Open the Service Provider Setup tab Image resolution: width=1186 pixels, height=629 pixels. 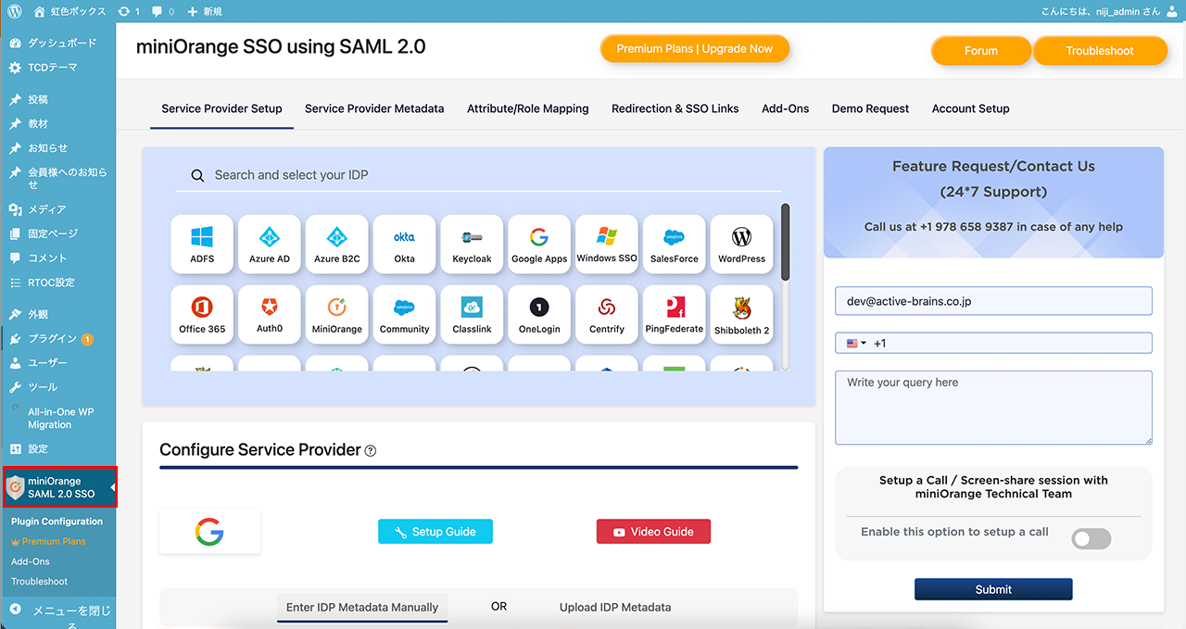click(221, 108)
